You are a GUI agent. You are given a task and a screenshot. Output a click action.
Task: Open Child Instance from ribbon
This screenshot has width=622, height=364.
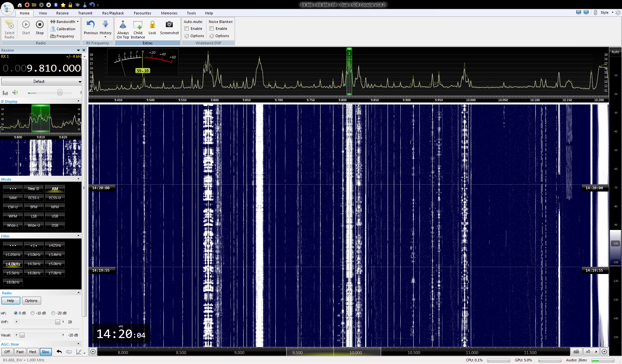(138, 25)
